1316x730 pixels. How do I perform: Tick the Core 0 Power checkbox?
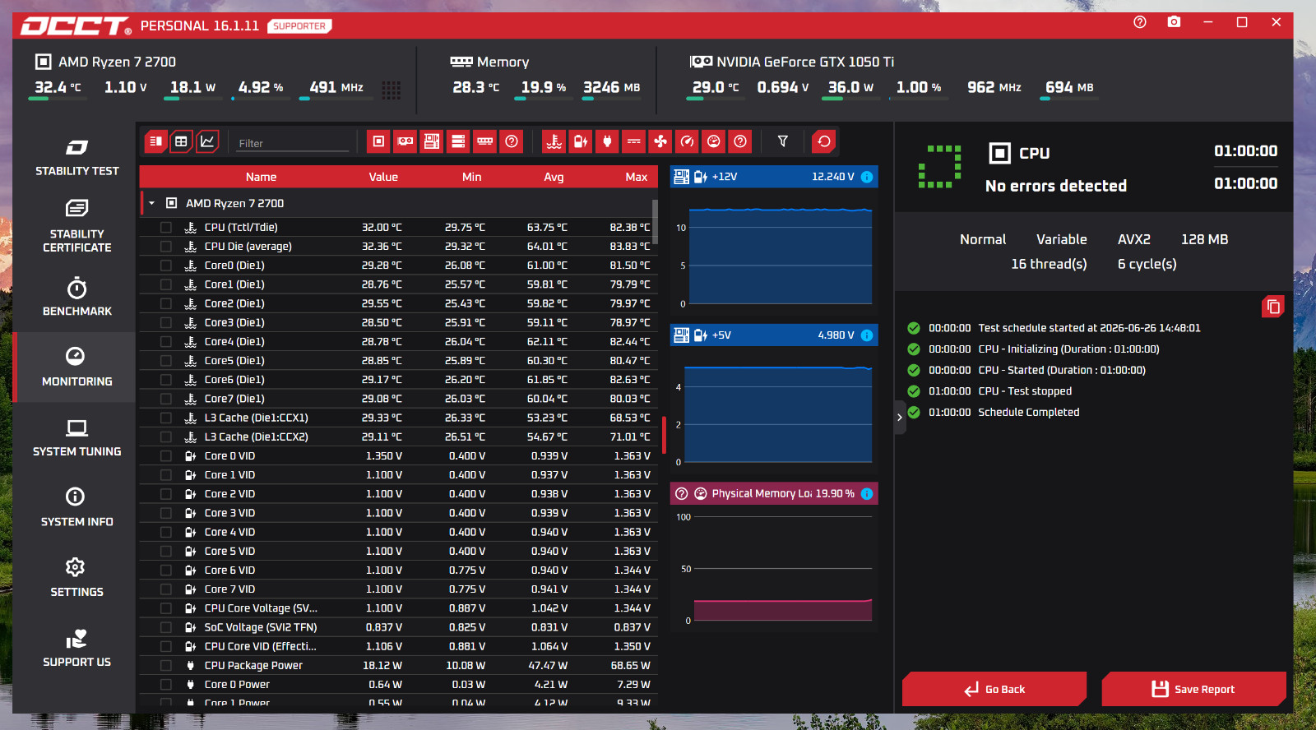(x=166, y=685)
